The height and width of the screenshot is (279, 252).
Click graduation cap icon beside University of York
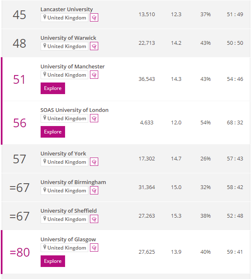click(94, 162)
